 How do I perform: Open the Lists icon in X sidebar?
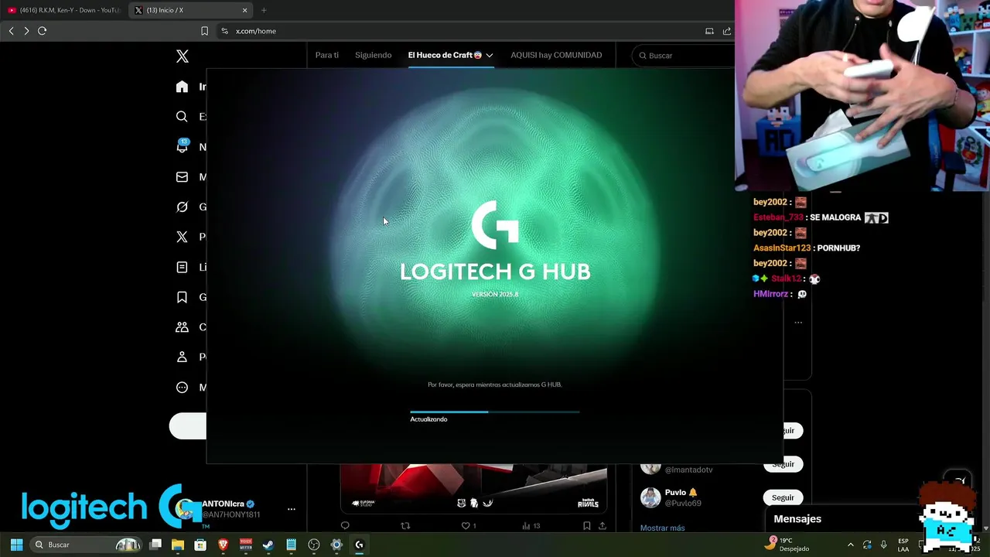tap(182, 267)
